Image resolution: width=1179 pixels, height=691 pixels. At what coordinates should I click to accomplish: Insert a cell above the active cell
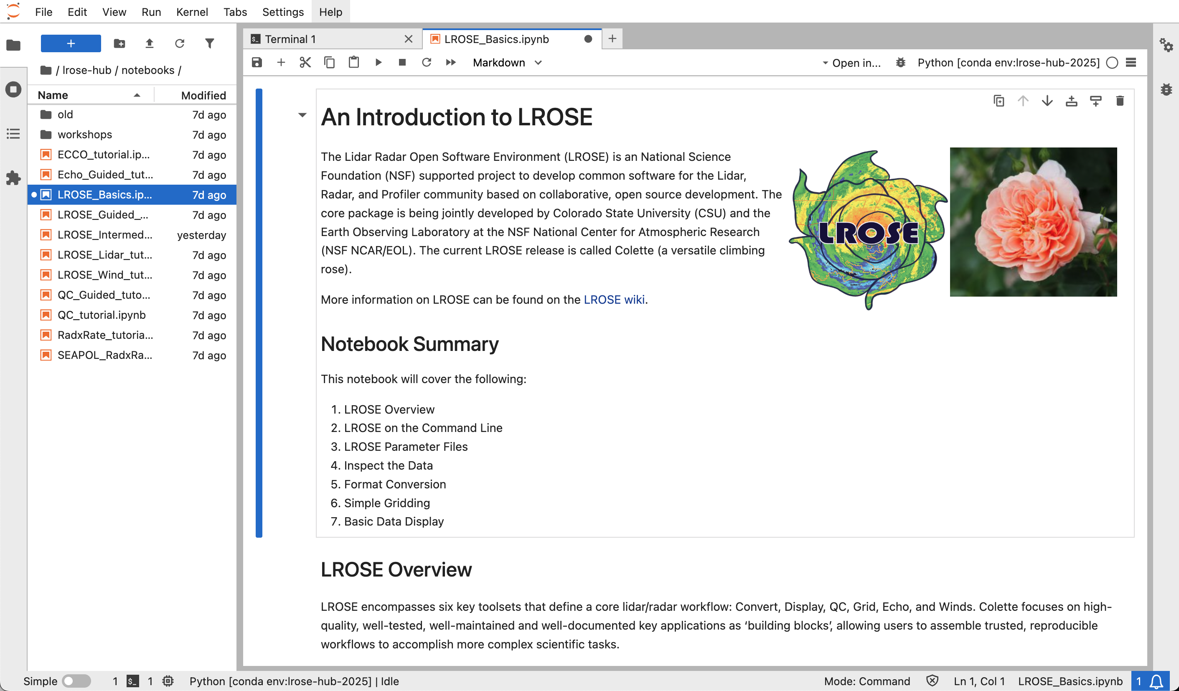[x=1071, y=101]
